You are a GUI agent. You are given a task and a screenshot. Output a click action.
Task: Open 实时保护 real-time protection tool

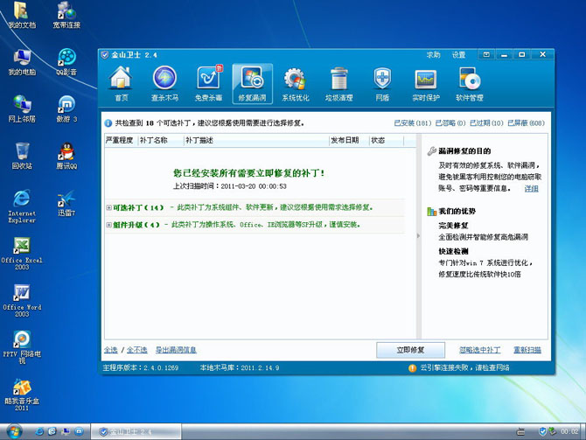coord(426,84)
